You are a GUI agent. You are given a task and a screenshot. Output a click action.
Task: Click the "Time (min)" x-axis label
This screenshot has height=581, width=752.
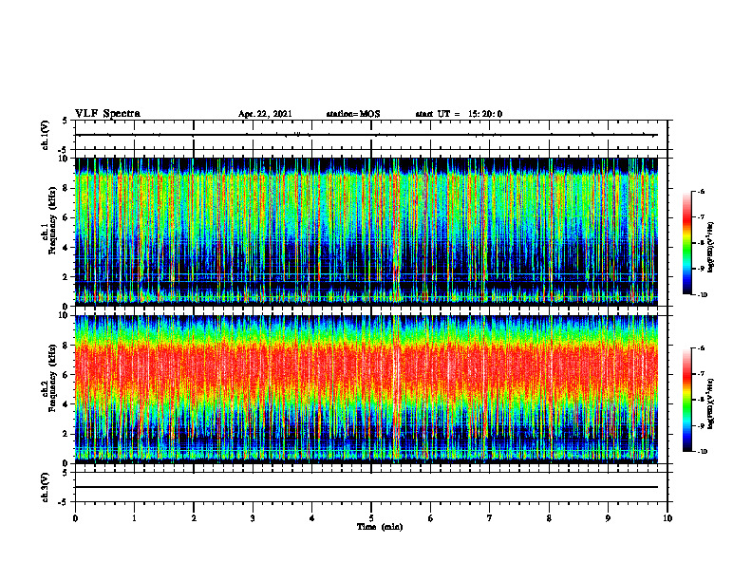(x=380, y=527)
